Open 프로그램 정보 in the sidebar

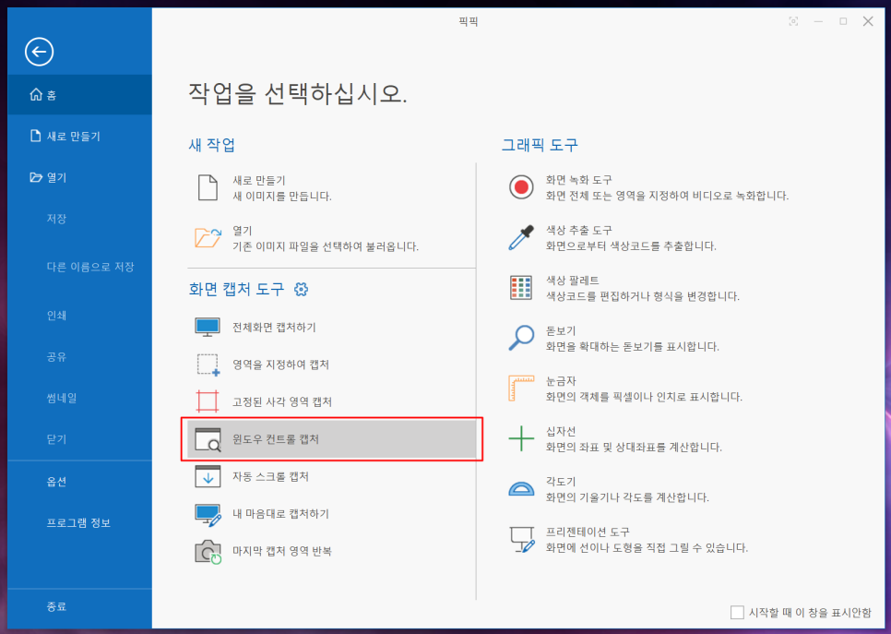point(79,522)
